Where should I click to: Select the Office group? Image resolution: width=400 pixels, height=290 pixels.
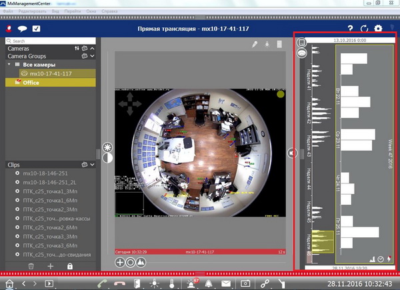(x=51, y=83)
